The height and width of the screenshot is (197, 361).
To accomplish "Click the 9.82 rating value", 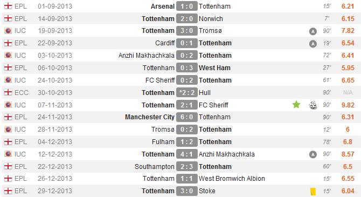I will [348, 105].
